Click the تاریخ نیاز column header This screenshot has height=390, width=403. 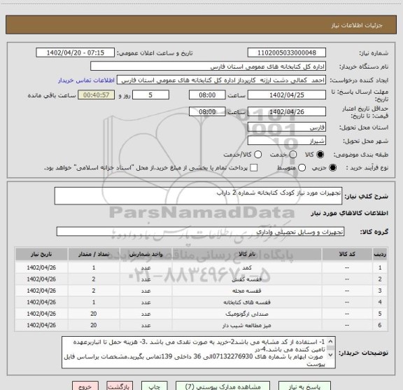(41, 254)
